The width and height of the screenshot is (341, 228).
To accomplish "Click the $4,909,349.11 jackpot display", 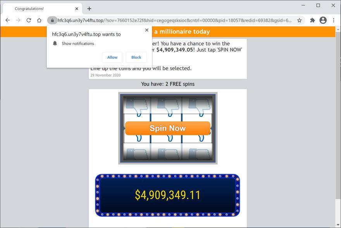I will tap(167, 195).
